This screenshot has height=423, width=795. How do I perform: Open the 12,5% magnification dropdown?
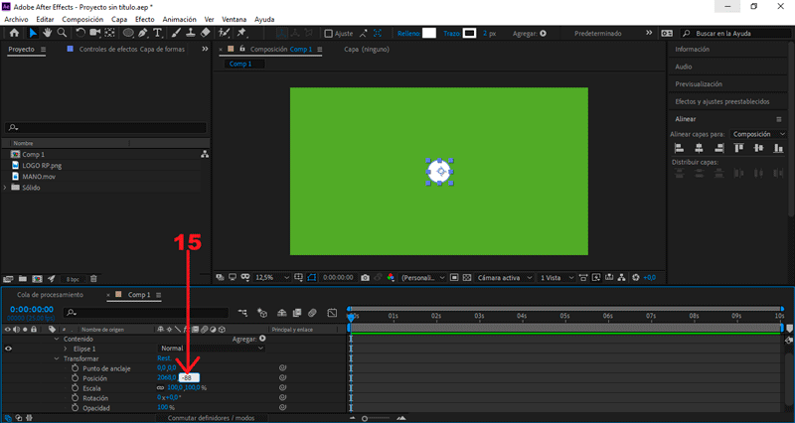272,278
